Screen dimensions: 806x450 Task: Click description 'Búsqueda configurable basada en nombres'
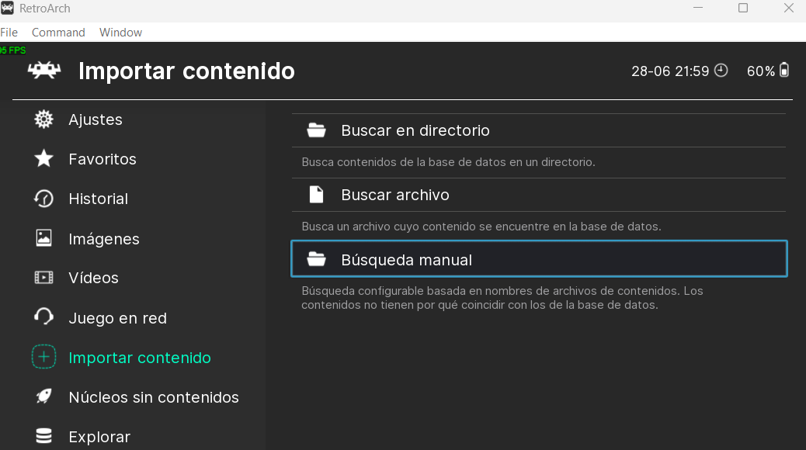click(x=502, y=298)
